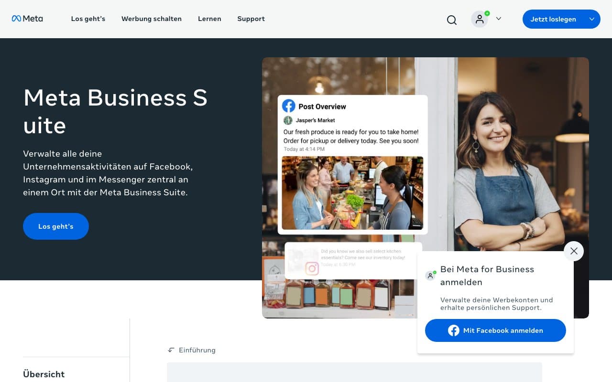The height and width of the screenshot is (382, 612).
Task: Open the Lernen menu
Action: [209, 19]
